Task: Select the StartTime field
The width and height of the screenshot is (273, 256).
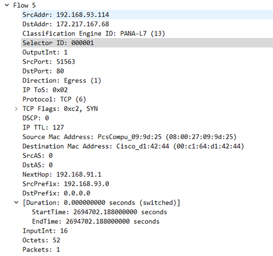Action: tap(152, 212)
